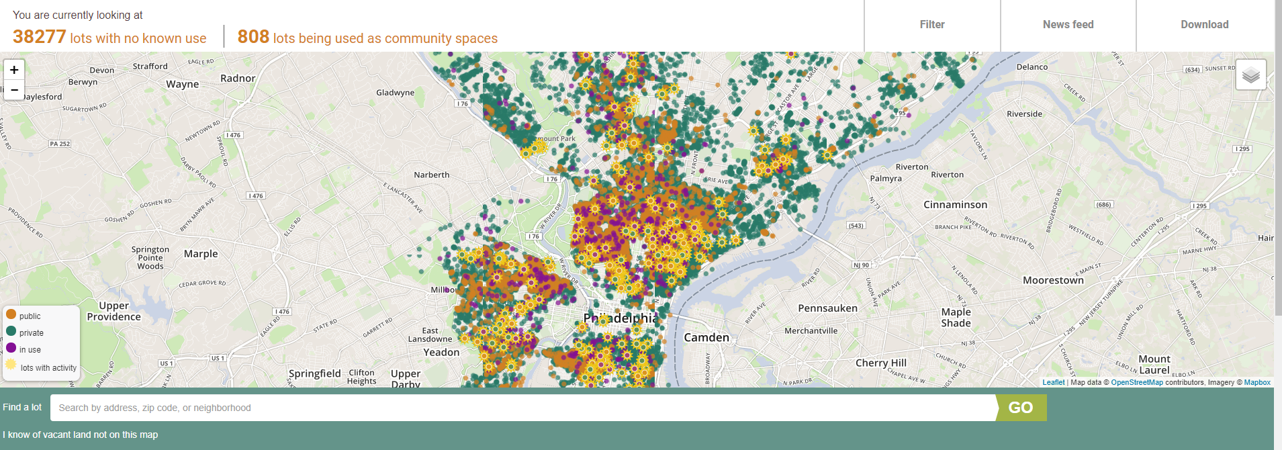Click the purple in use legend dot
The width and height of the screenshot is (1282, 450).
11,348
